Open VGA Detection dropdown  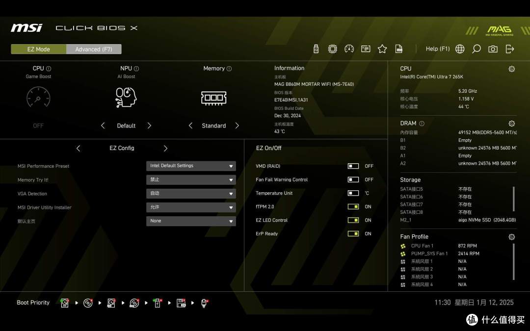pyautogui.click(x=191, y=194)
